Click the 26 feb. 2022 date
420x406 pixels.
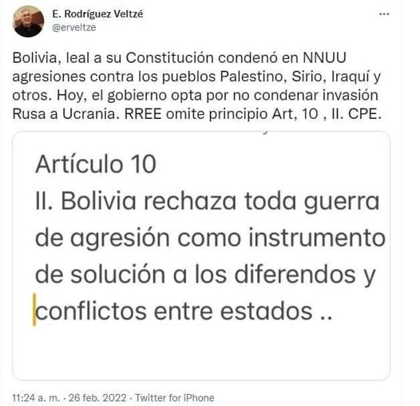coord(97,398)
